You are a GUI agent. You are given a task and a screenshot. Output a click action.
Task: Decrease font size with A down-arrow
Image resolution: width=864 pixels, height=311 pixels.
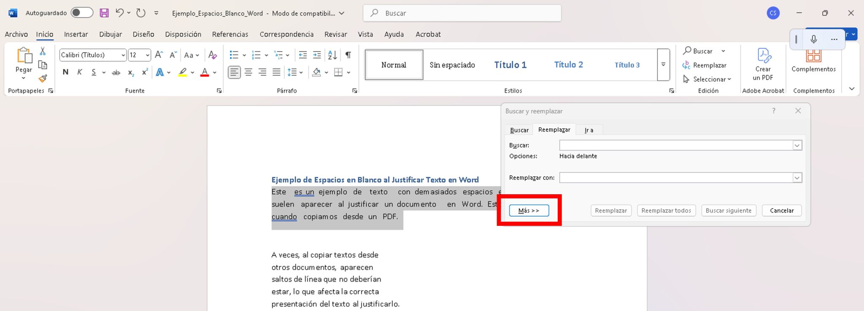coord(173,55)
